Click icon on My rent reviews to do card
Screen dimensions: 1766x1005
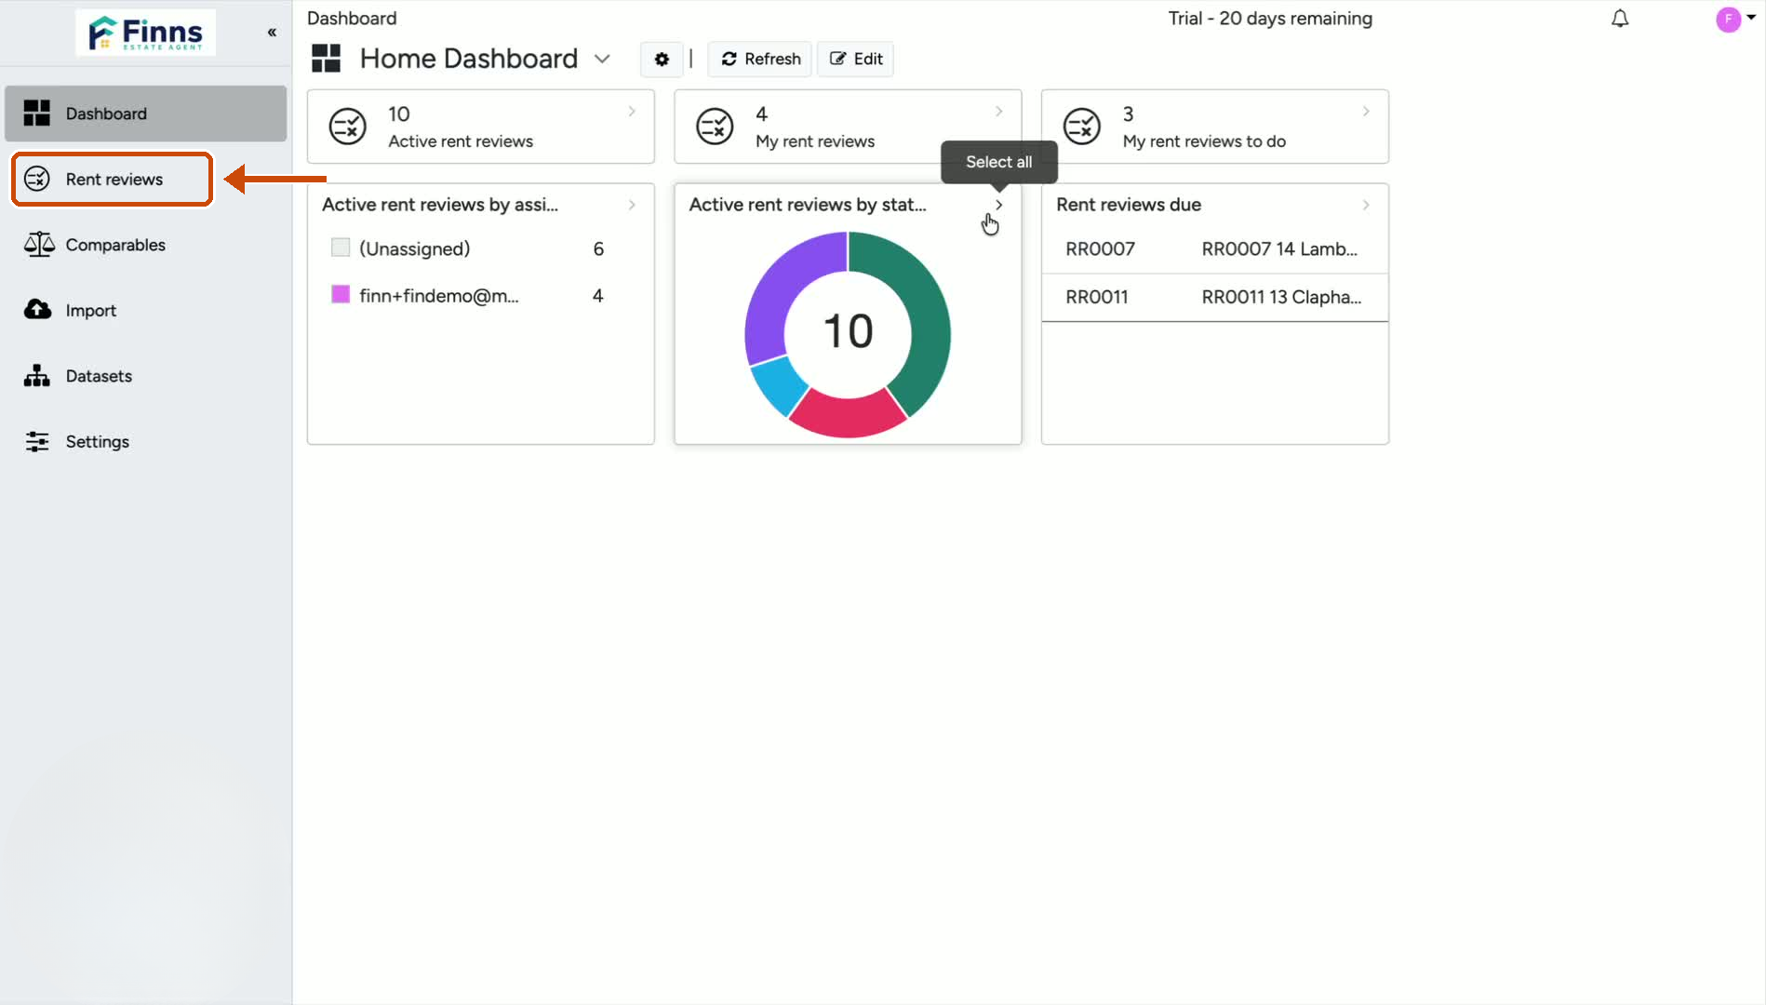1082,127
